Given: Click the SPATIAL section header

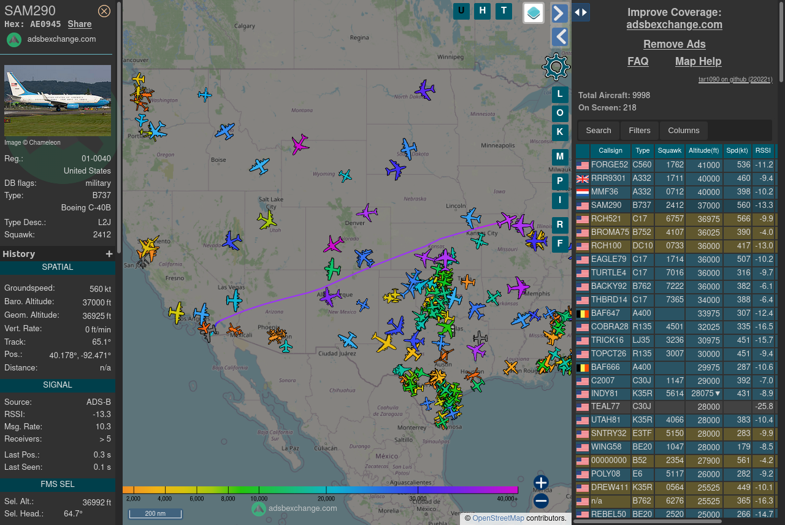Looking at the screenshot, I should (58, 267).
